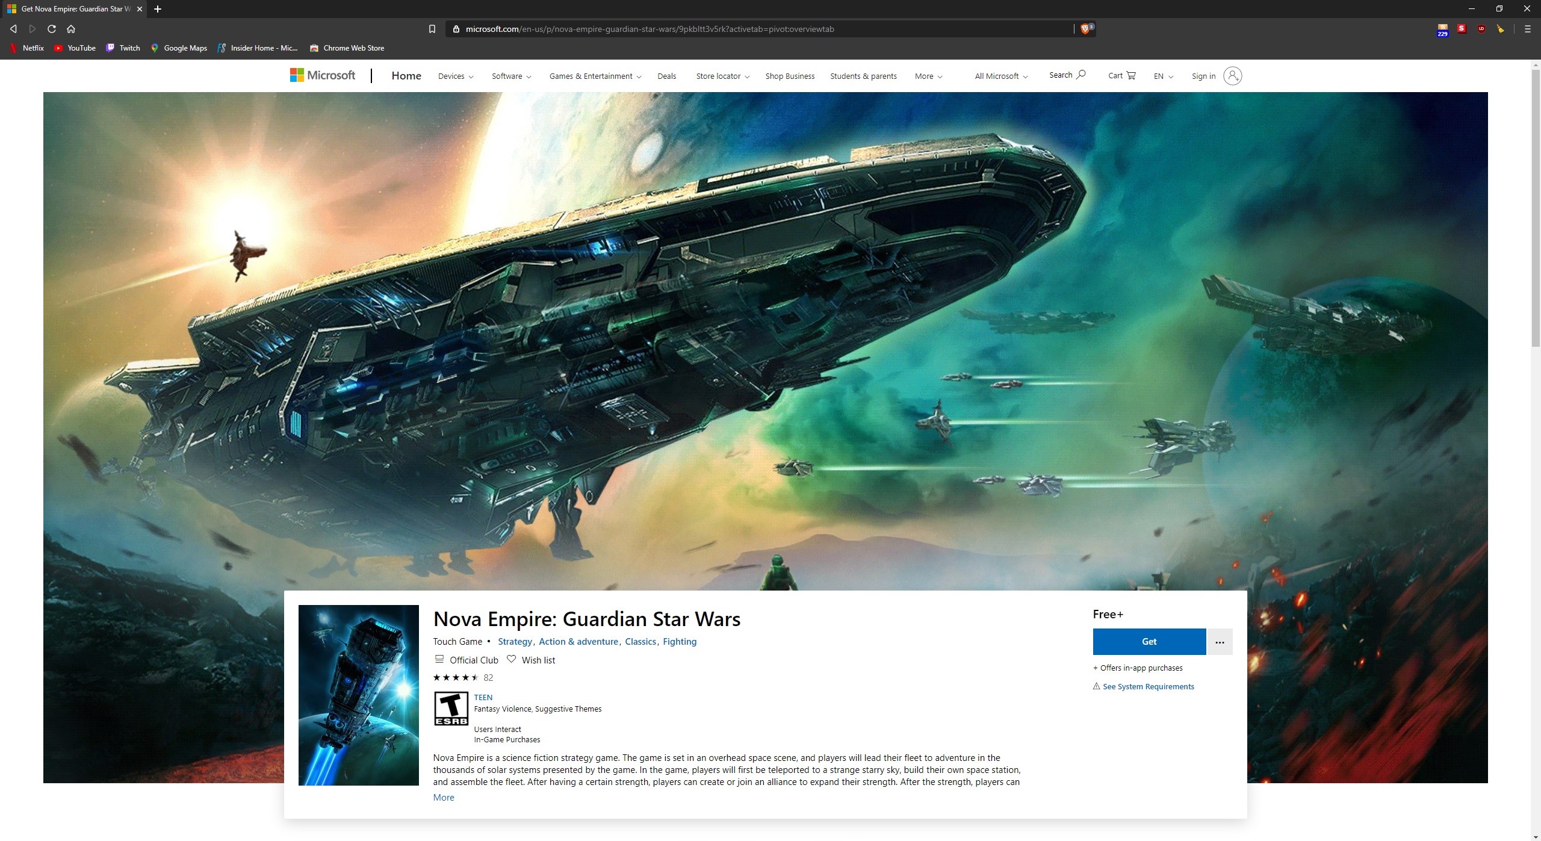Screen dimensions: 1541x841
Task: Go back with the browser back arrow
Action: pos(13,29)
